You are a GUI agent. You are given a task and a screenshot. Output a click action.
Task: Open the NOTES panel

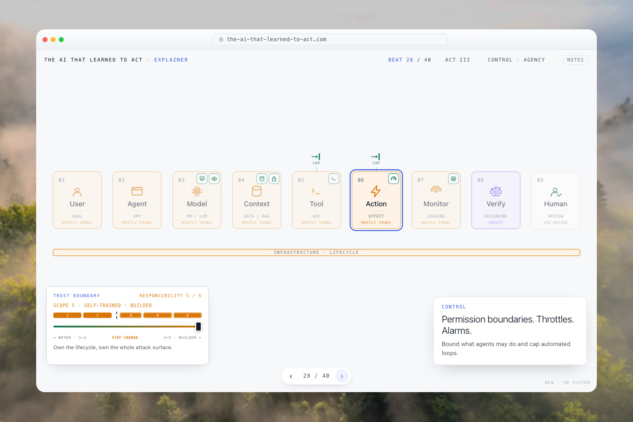coord(576,60)
